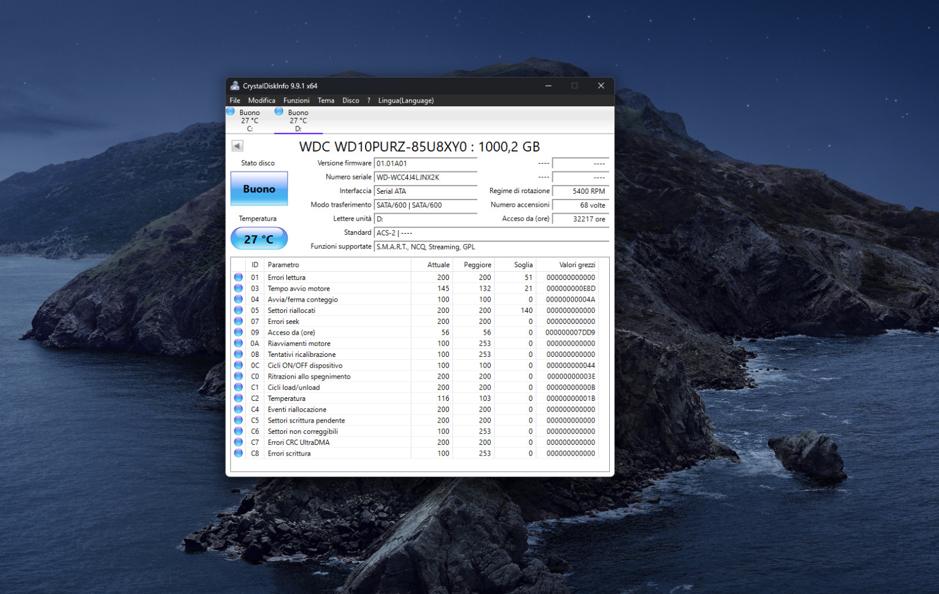Click the status orb for Tempo avvio motore

(238, 288)
